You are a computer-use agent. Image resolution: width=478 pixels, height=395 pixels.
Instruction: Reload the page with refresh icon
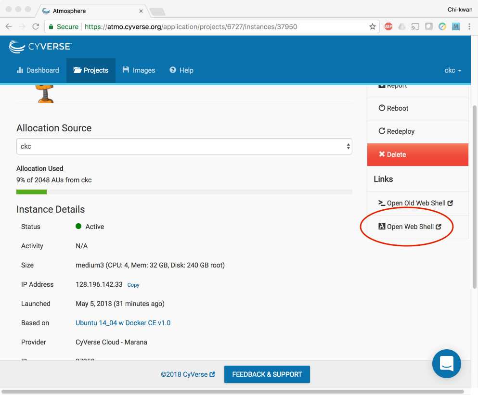tap(36, 26)
